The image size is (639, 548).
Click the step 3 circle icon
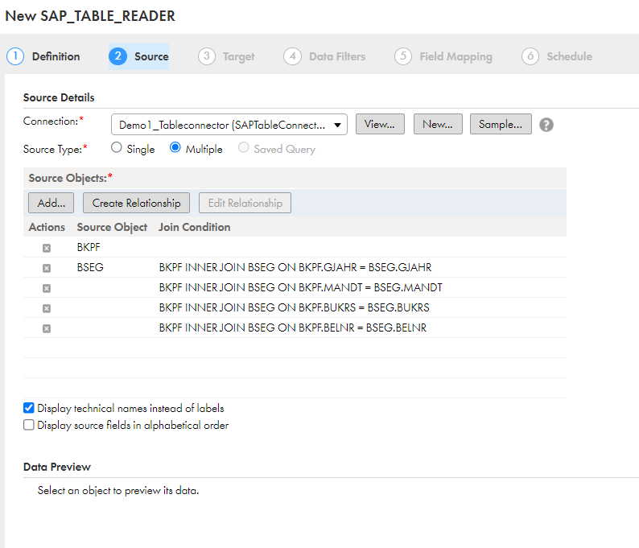(207, 56)
